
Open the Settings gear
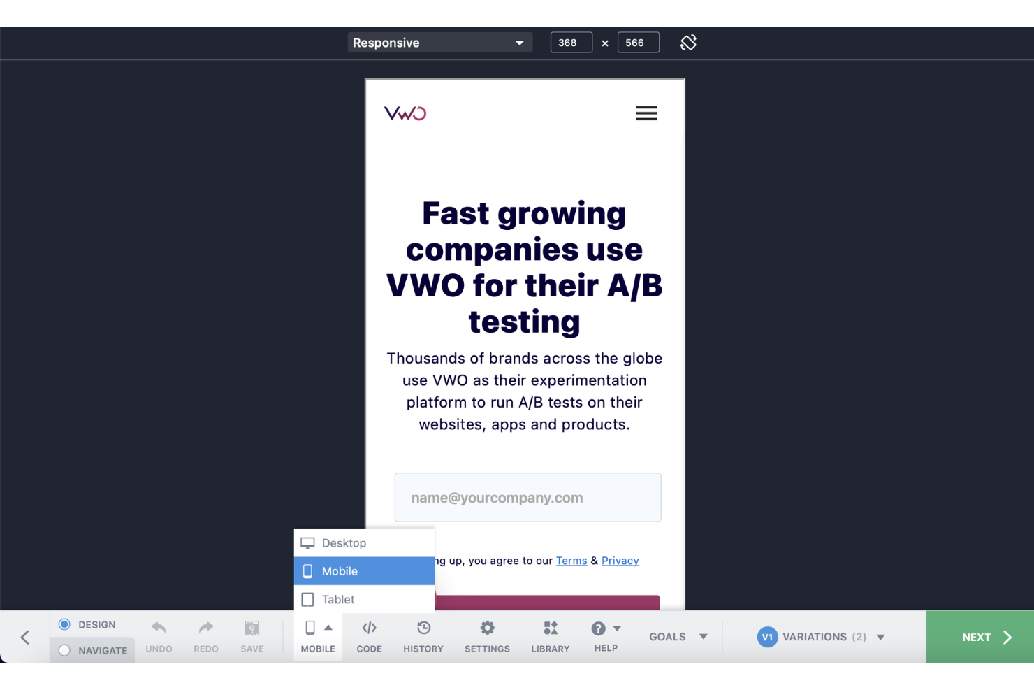point(487,637)
